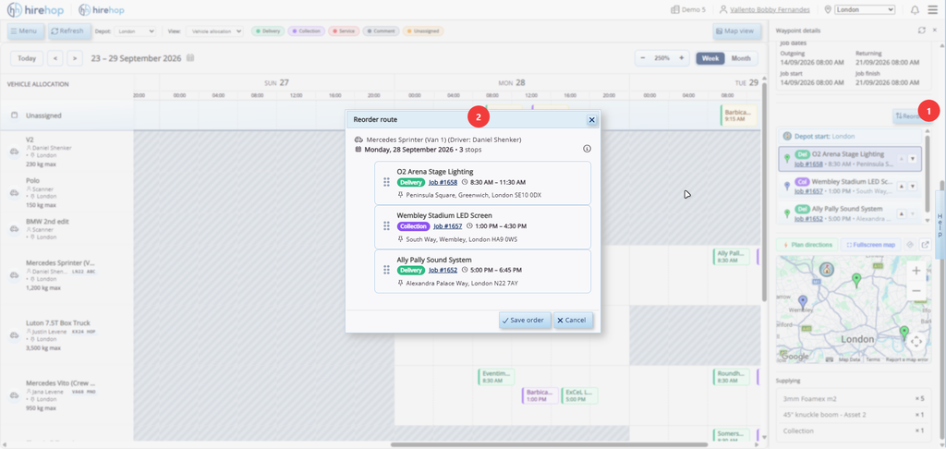946x449 pixels.
Task: Save the reordered route
Action: (525, 321)
